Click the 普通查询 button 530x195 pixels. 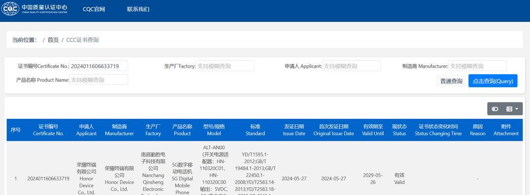(x=451, y=81)
